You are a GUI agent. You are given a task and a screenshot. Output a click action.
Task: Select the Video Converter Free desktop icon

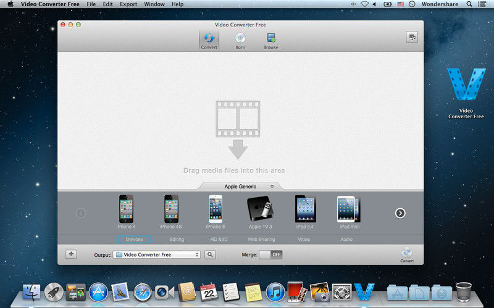466,93
